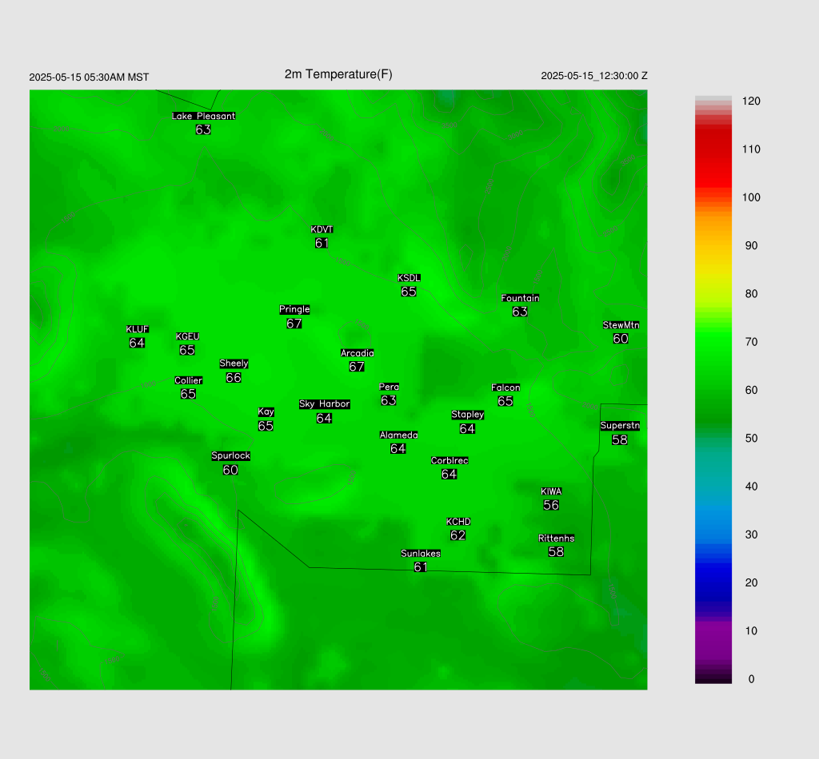819x759 pixels.
Task: Click the yellow 80-90 band of colorbar
Action: coord(713,270)
